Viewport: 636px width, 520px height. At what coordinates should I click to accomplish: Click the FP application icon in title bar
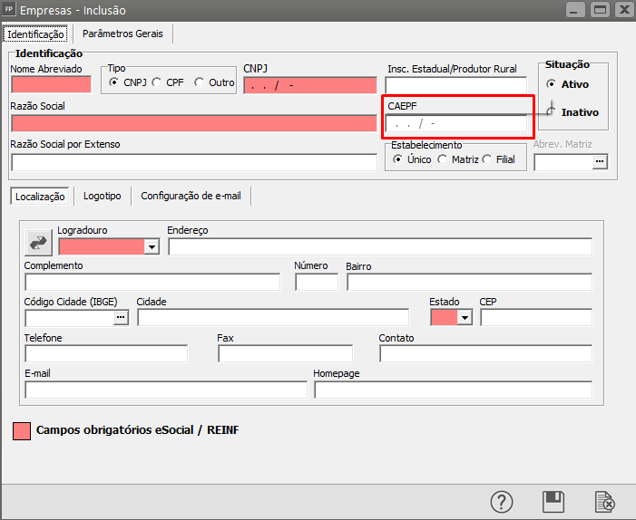[x=10, y=10]
